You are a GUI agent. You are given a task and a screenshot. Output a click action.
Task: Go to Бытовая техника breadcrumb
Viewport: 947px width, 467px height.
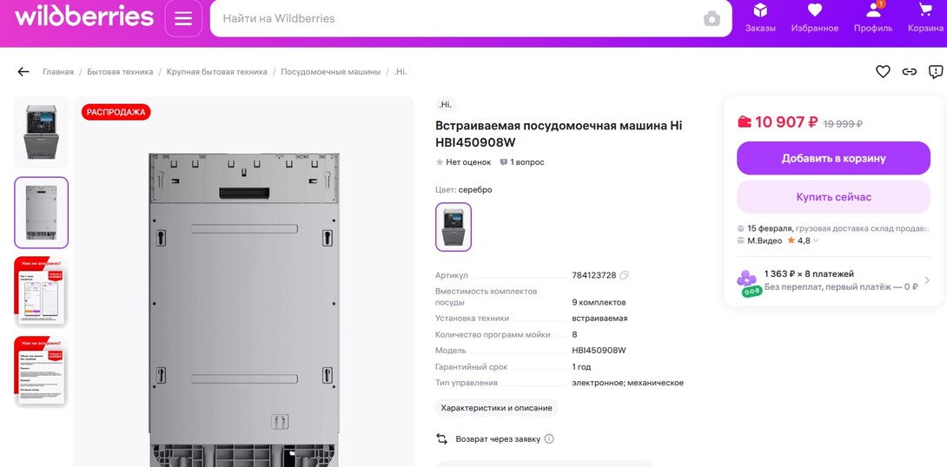click(x=120, y=72)
